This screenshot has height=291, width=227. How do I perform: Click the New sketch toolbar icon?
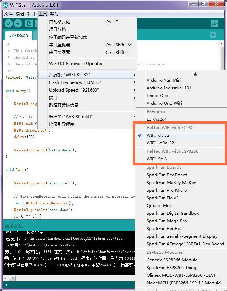click(x=29, y=24)
